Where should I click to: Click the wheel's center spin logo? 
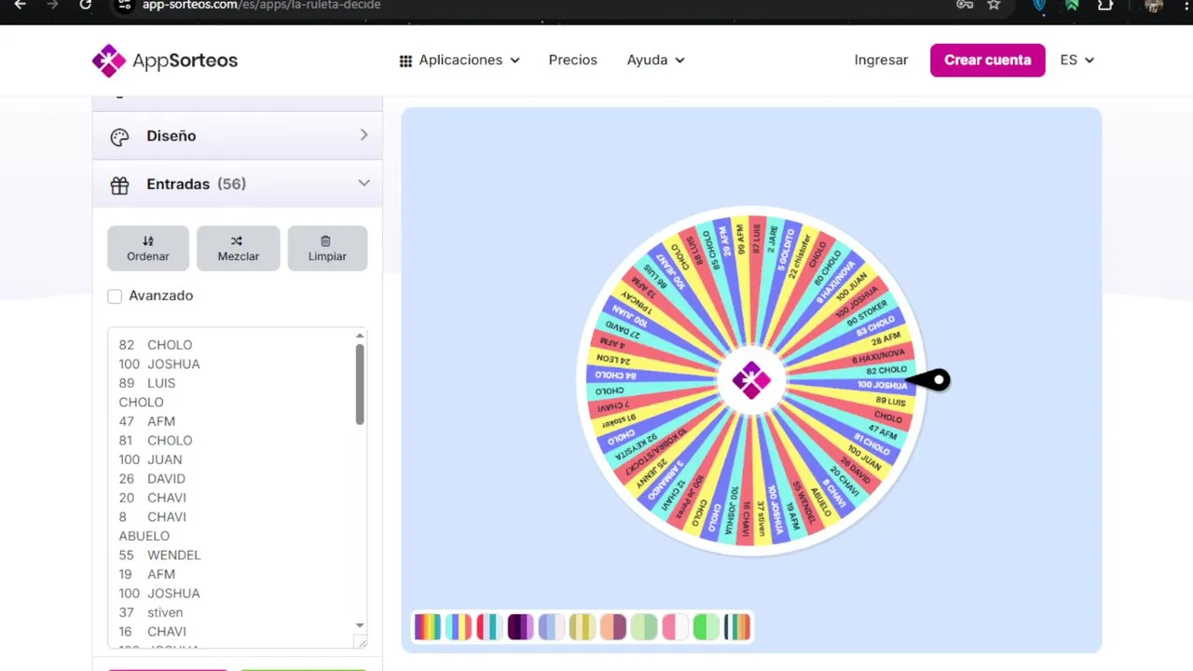click(751, 379)
